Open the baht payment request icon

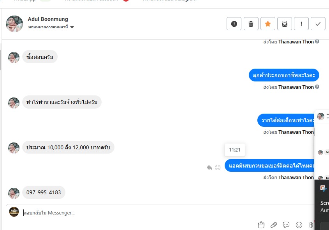pos(311,225)
